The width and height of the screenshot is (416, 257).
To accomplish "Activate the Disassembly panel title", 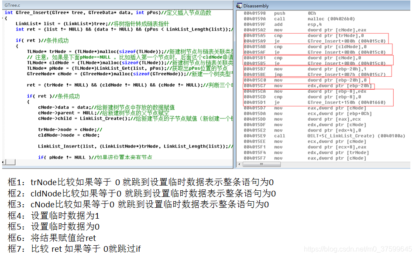I will (x=256, y=6).
